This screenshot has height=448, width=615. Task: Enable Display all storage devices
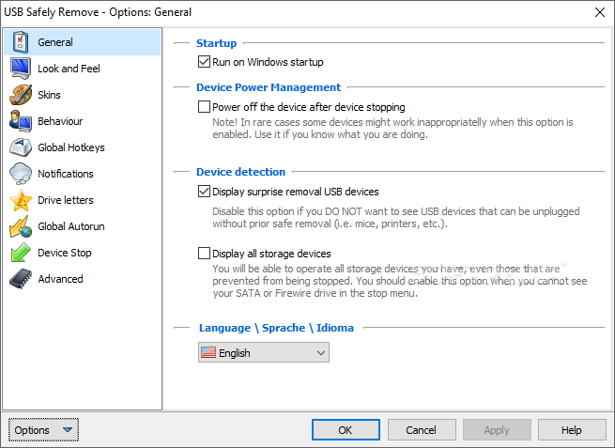point(204,254)
